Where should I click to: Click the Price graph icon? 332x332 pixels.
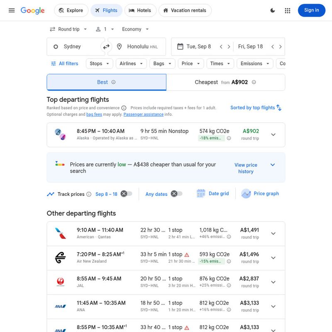pos(246,193)
